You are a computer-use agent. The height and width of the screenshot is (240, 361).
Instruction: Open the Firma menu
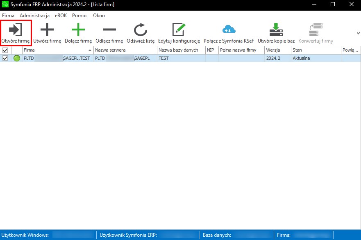(x=8, y=16)
